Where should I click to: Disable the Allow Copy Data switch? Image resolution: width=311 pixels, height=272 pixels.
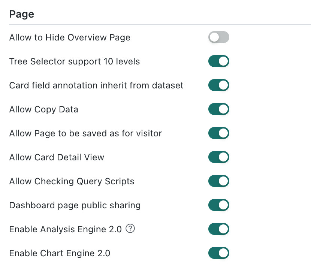(x=218, y=109)
